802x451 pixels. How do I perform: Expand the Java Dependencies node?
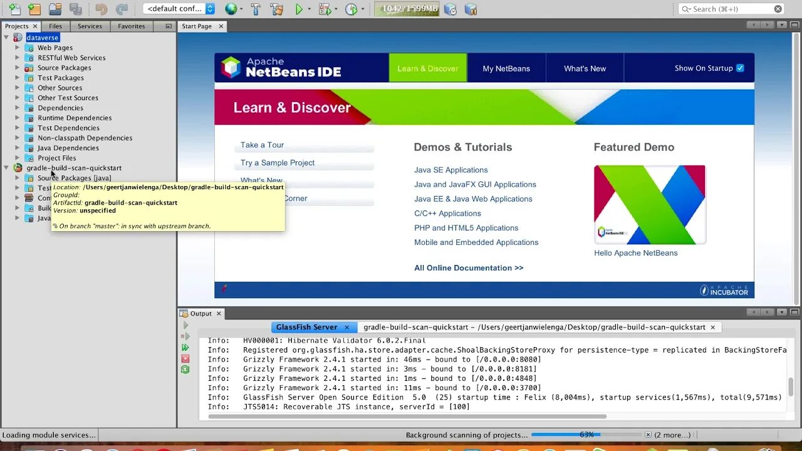click(17, 148)
